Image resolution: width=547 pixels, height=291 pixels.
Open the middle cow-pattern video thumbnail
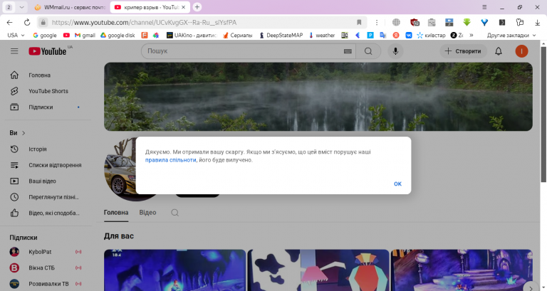pos(318,270)
